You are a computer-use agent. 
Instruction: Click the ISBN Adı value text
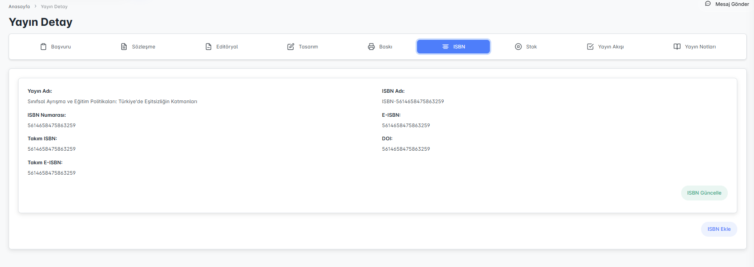[413, 101]
